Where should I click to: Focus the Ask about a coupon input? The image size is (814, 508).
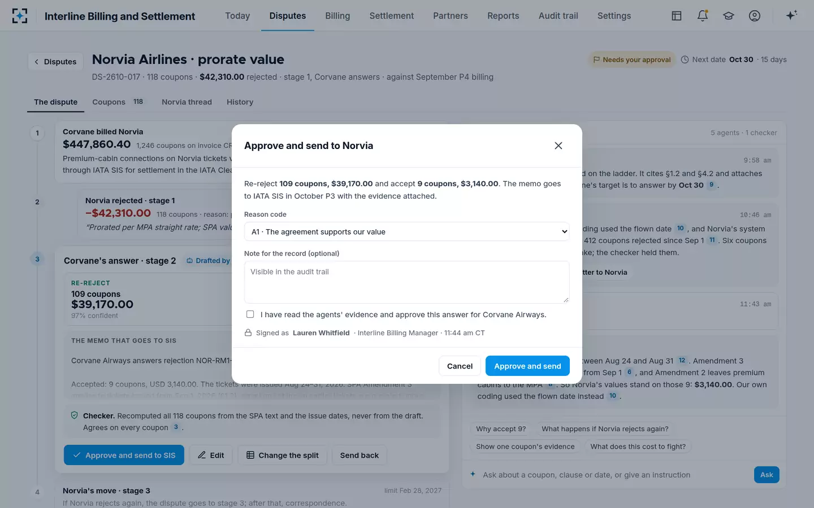[x=614, y=475]
